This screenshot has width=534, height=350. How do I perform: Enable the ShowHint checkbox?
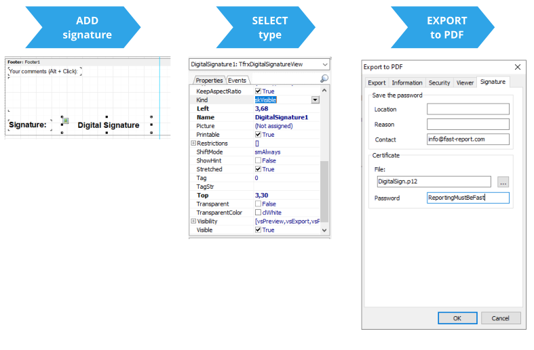coord(258,160)
